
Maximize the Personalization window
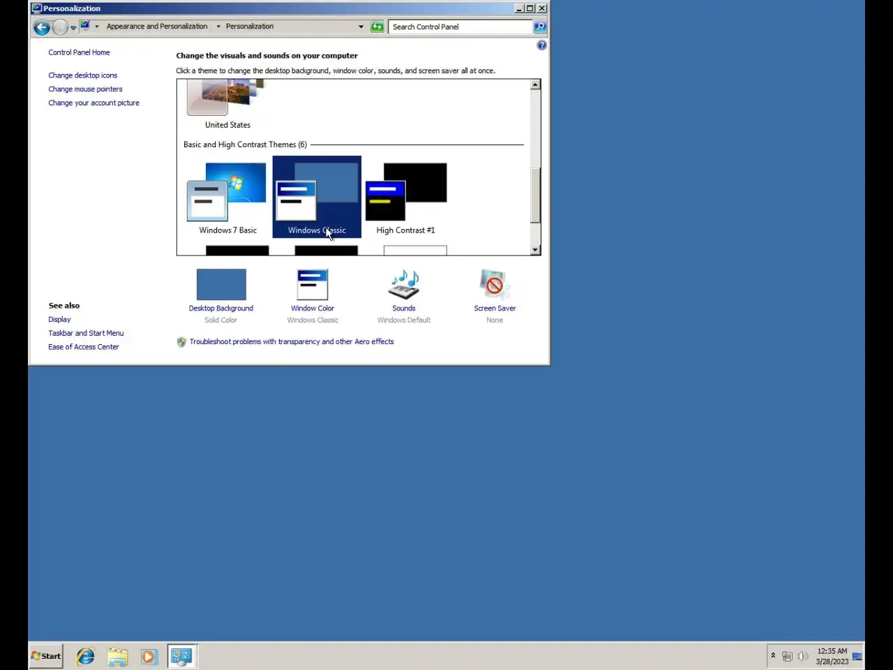tap(530, 8)
